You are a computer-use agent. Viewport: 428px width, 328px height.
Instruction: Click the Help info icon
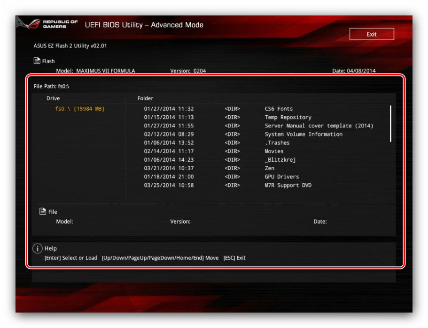(x=38, y=248)
